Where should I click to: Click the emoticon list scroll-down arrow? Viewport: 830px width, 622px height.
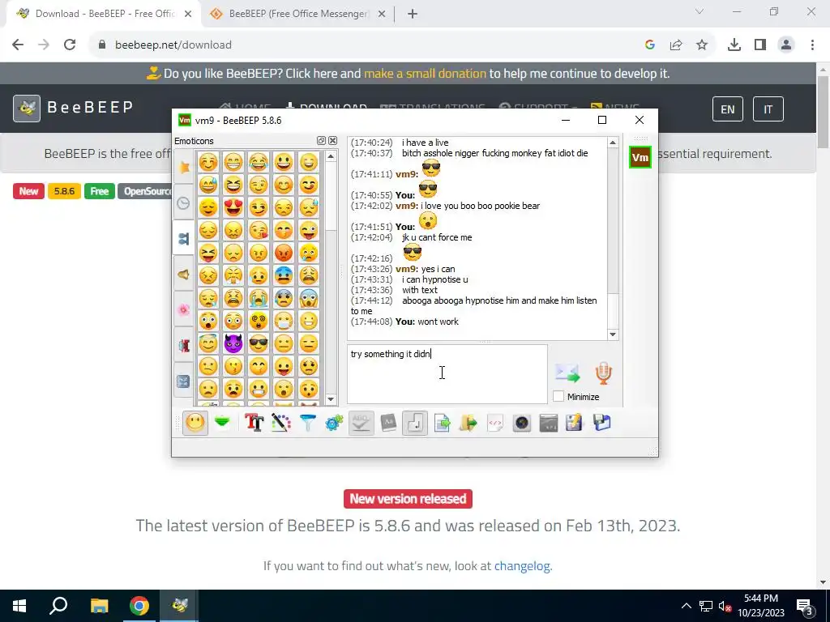point(331,399)
